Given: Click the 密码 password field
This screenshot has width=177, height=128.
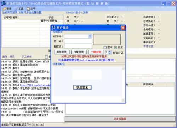Looking at the screenshot, I should tap(78, 41).
